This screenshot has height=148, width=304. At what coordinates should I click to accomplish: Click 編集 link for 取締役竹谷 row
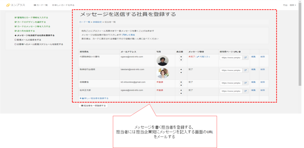(253, 69)
